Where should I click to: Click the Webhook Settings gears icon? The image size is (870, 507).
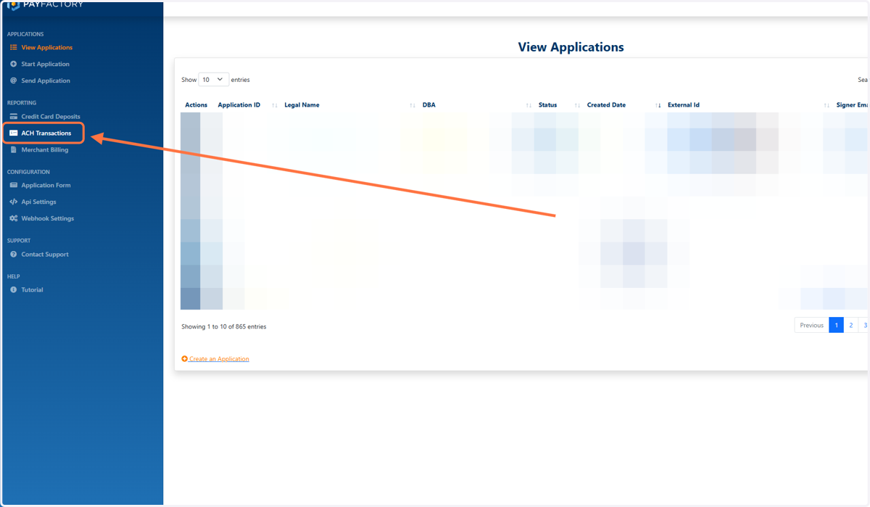(x=13, y=218)
